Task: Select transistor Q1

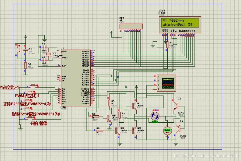Action: 136,106
